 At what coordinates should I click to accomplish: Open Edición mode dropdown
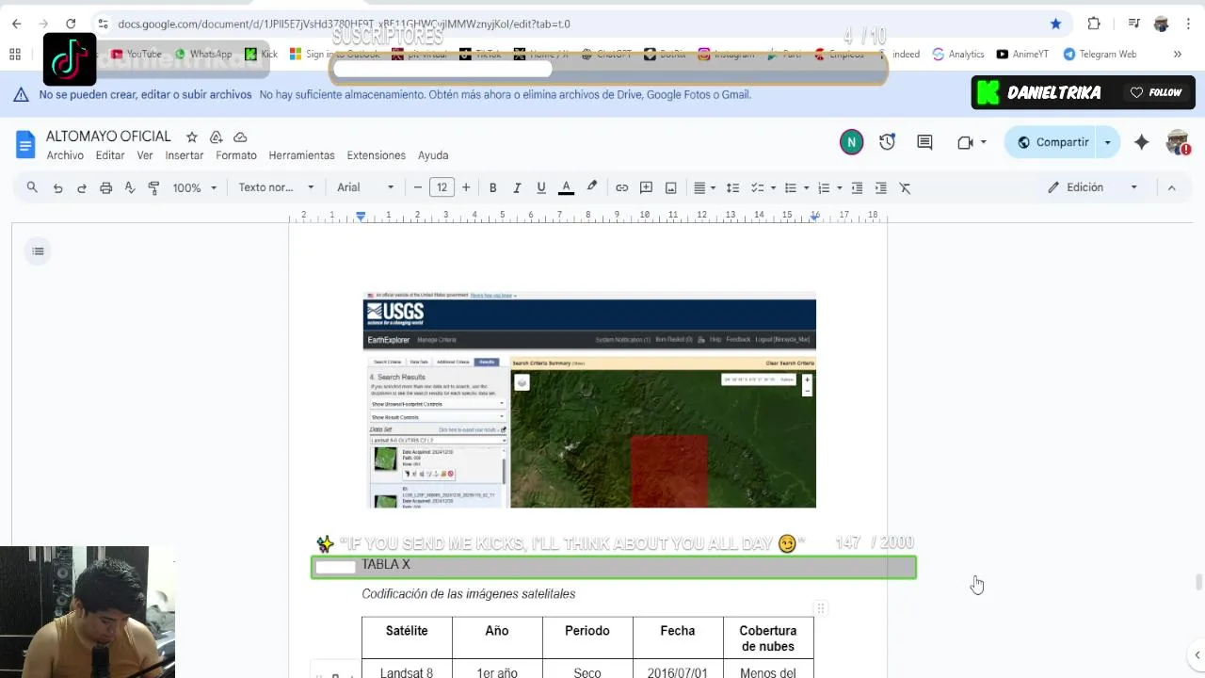[x=1093, y=187]
